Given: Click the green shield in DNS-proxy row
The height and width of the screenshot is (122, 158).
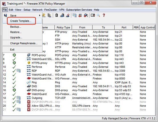Looking at the screenshot, I should tap(14, 90).
